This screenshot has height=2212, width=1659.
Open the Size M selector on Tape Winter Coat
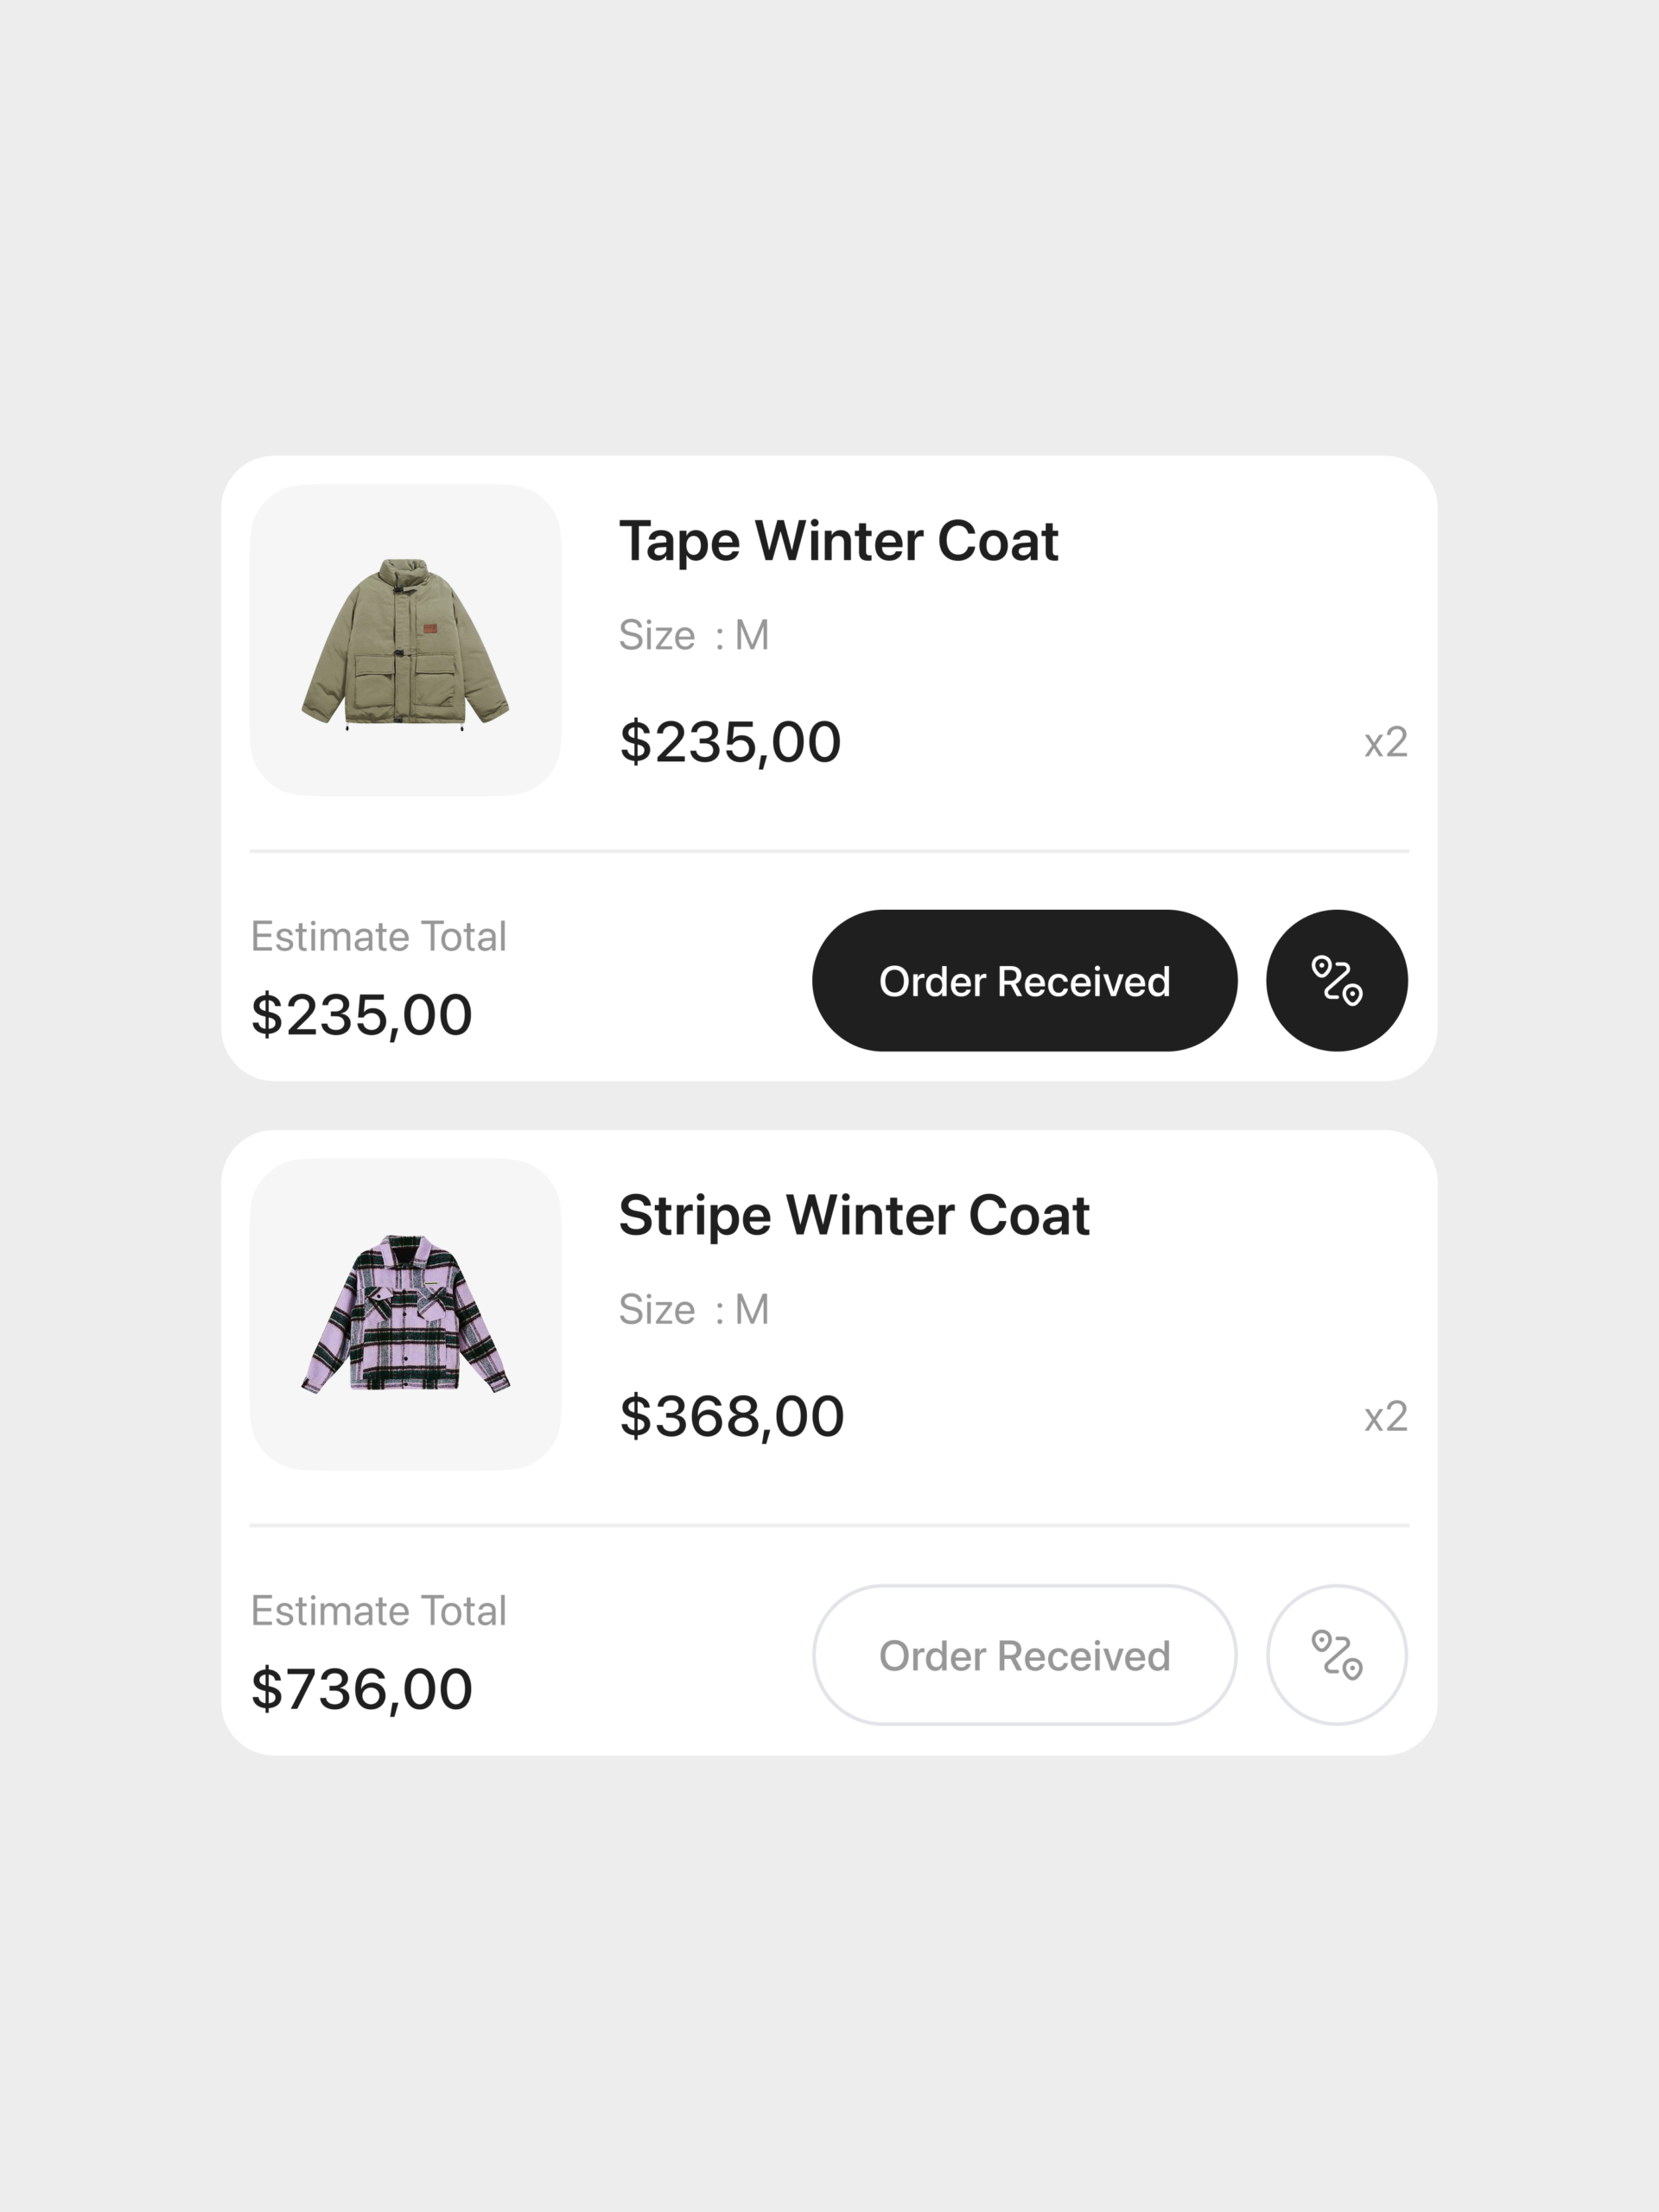click(x=694, y=634)
